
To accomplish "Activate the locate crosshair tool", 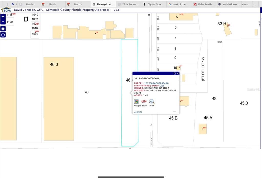I will [3, 34].
